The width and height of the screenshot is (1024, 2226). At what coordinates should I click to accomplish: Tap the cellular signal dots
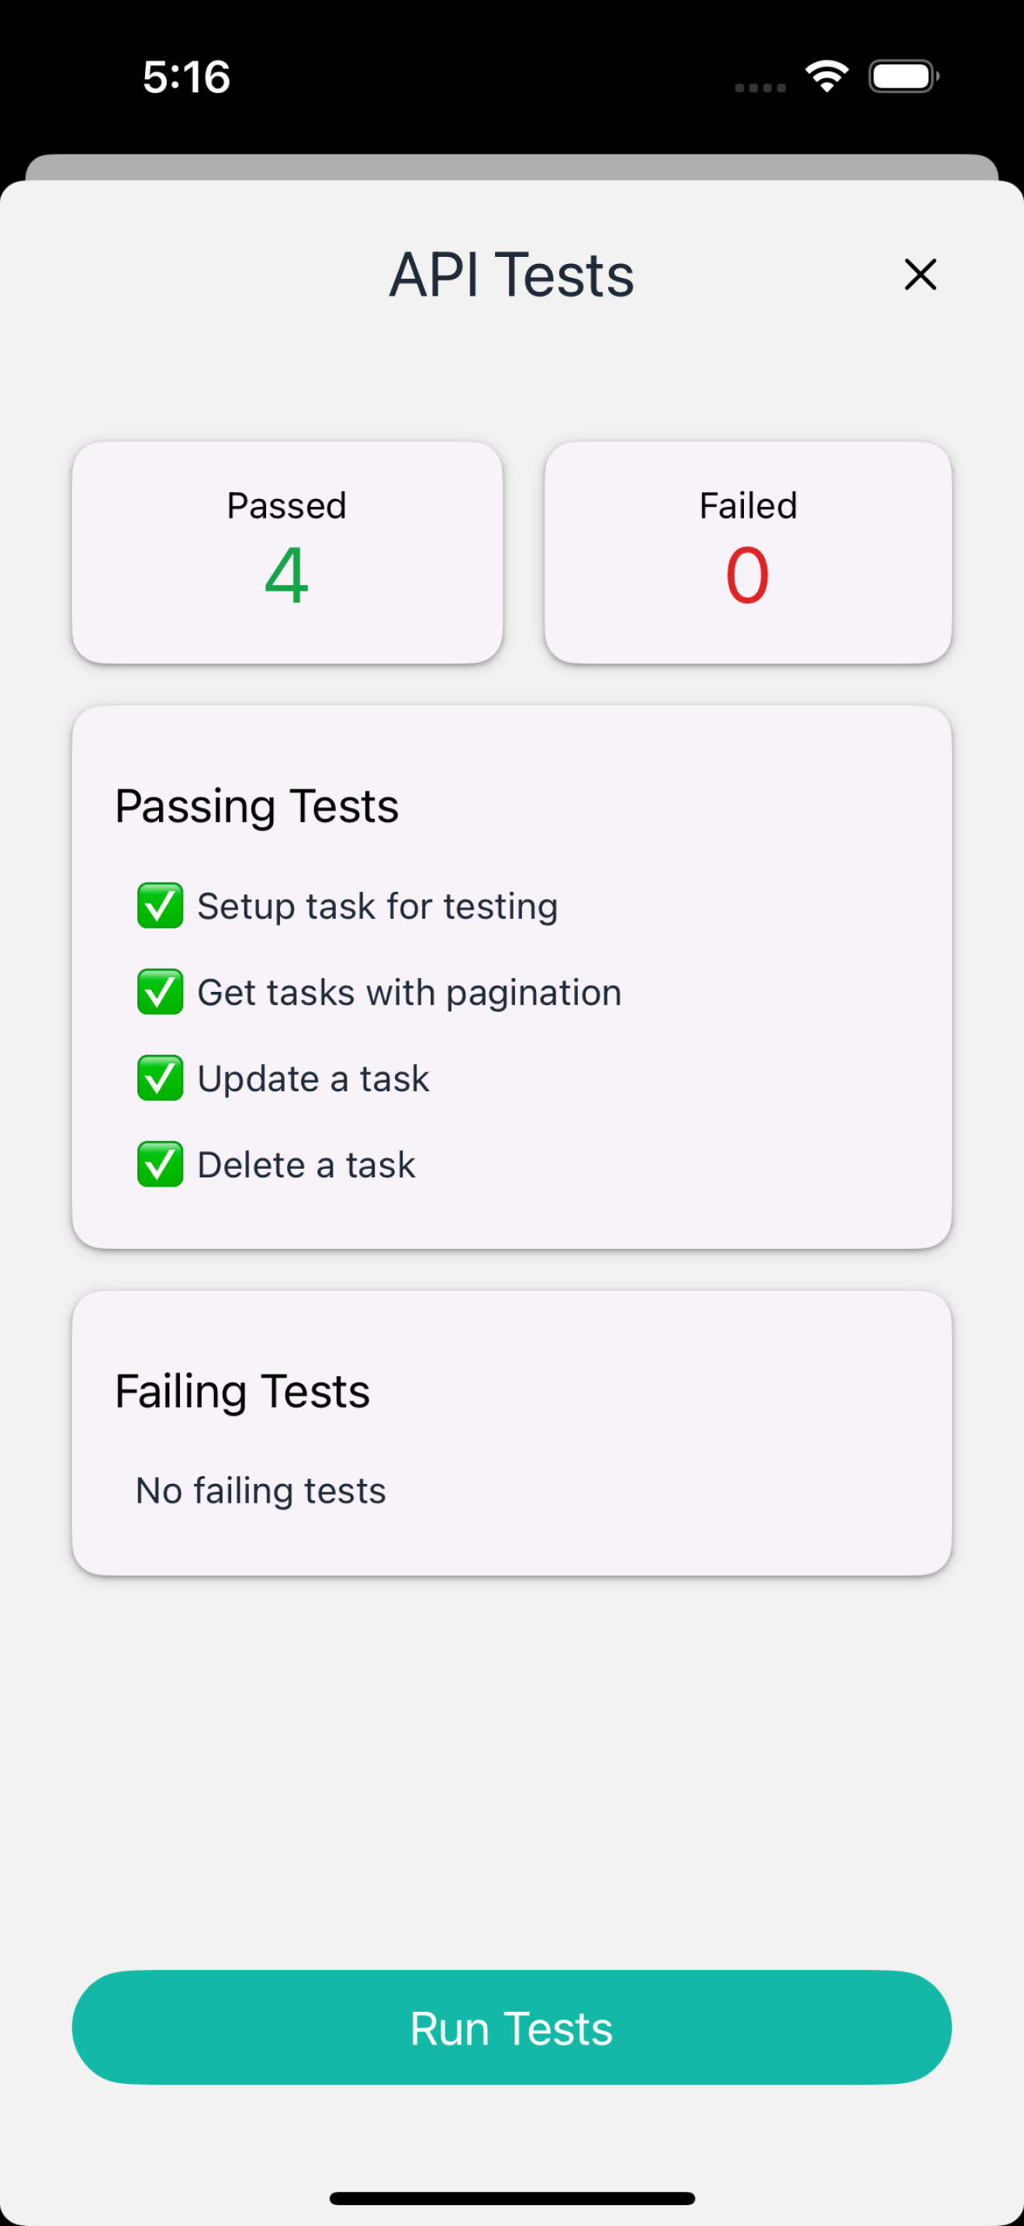759,87
